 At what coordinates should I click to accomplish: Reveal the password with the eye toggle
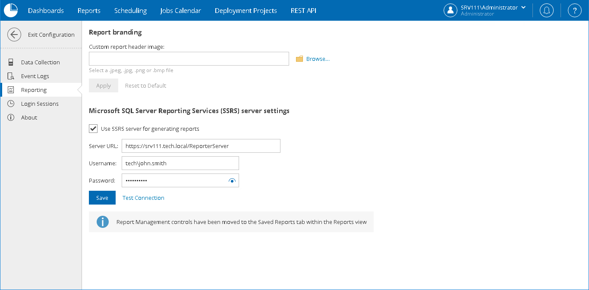coord(232,180)
